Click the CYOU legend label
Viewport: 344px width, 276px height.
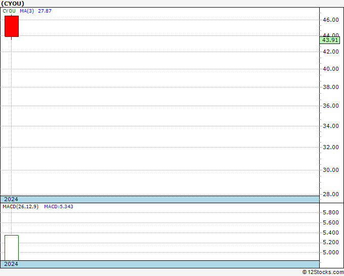coord(9,11)
